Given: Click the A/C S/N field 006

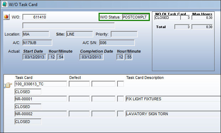Looking at the screenshot, I should [x=117, y=43].
